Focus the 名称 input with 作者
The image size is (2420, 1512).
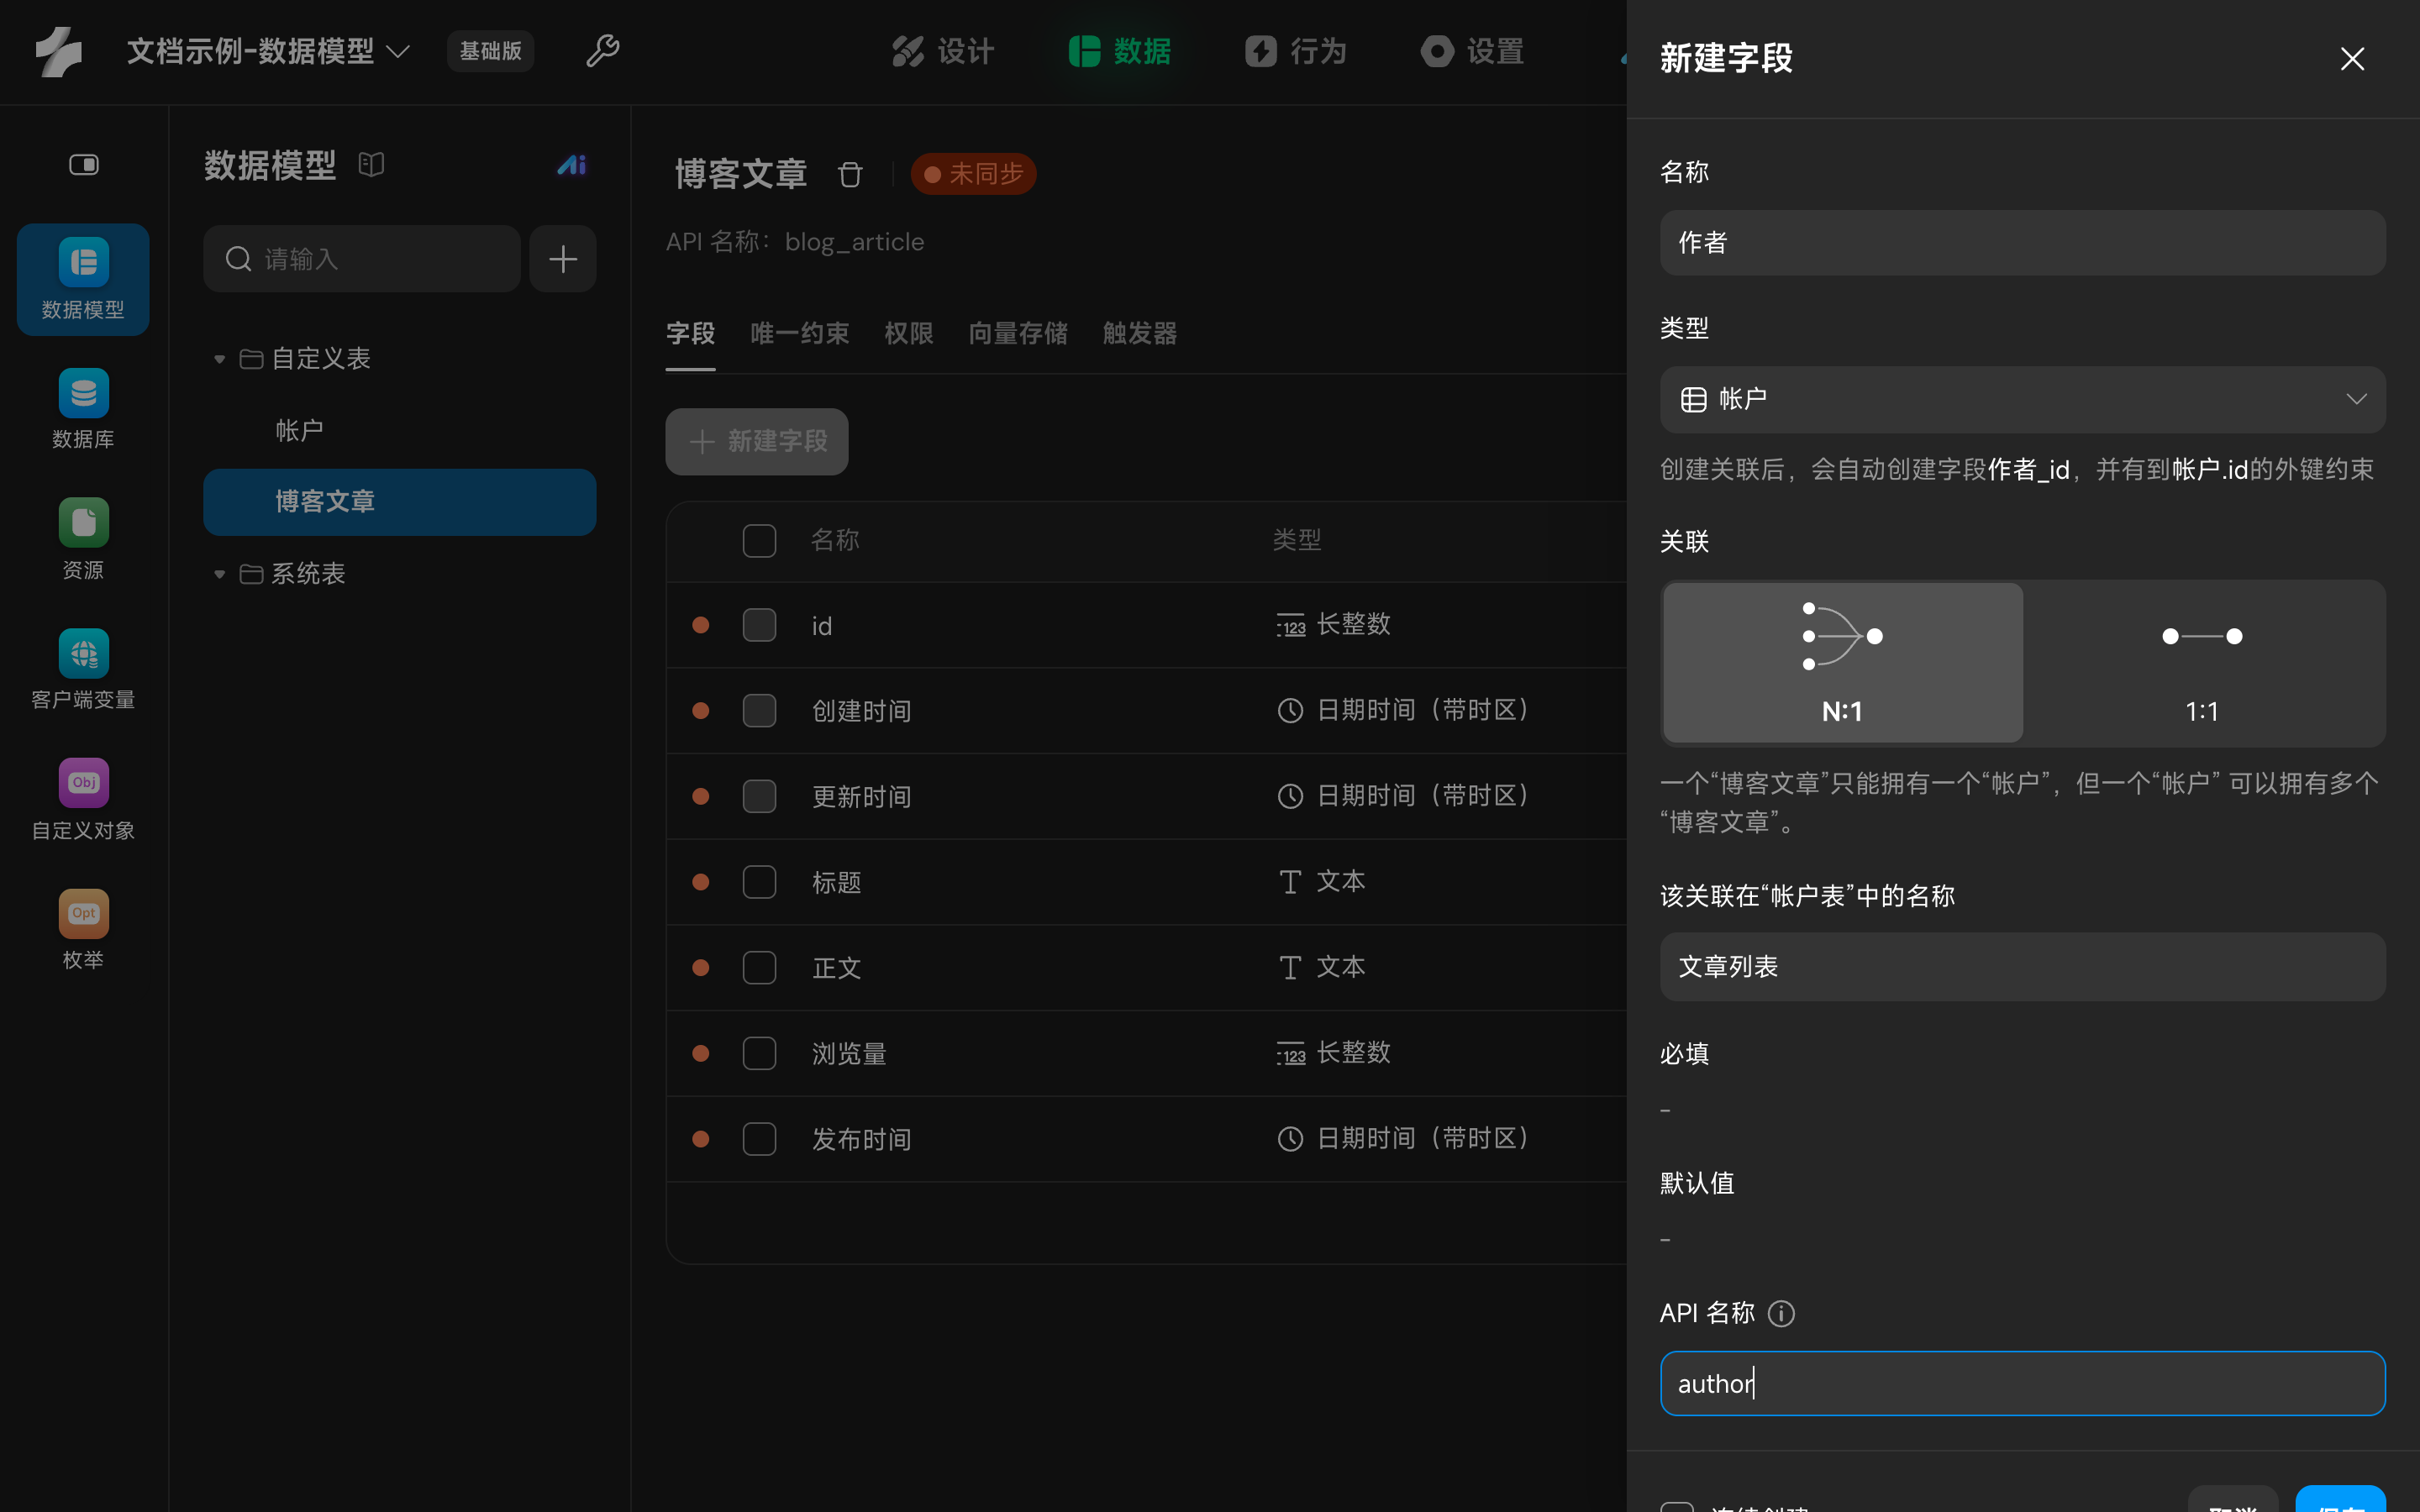[2022, 242]
